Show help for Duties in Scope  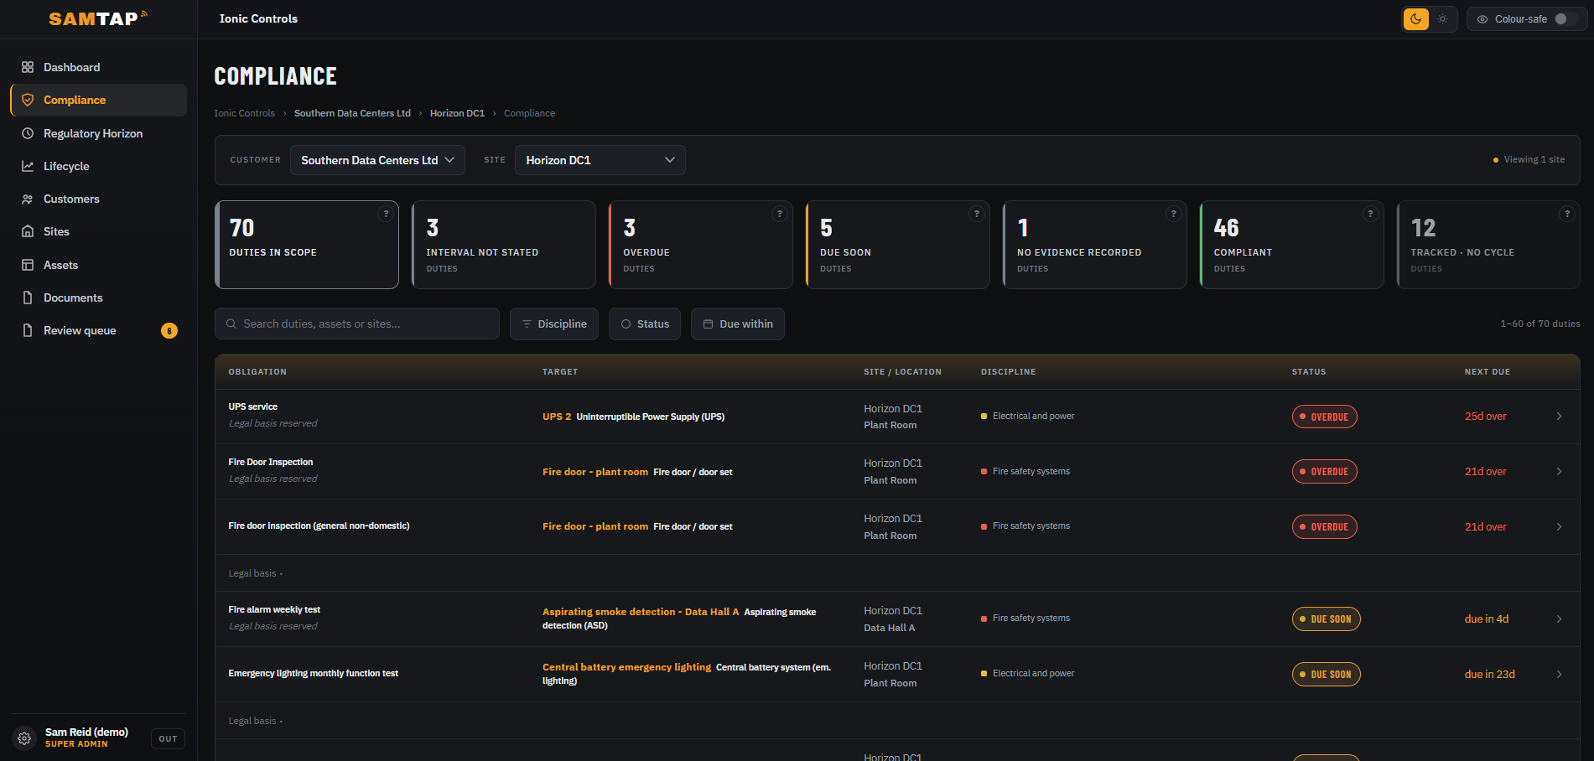click(386, 214)
